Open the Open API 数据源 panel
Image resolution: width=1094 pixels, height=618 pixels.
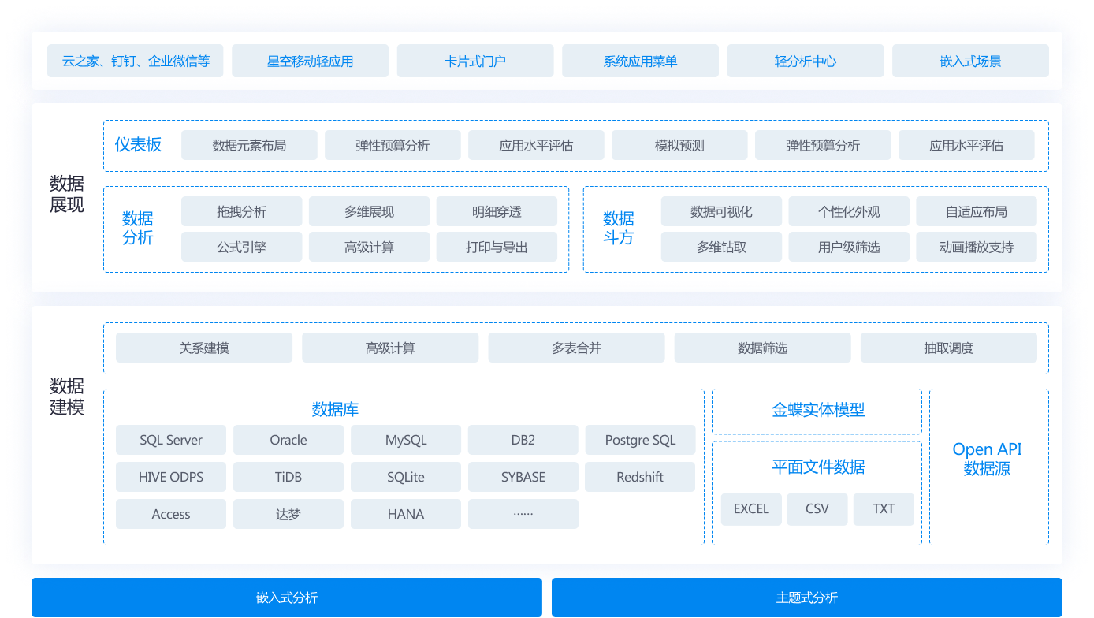(x=988, y=458)
